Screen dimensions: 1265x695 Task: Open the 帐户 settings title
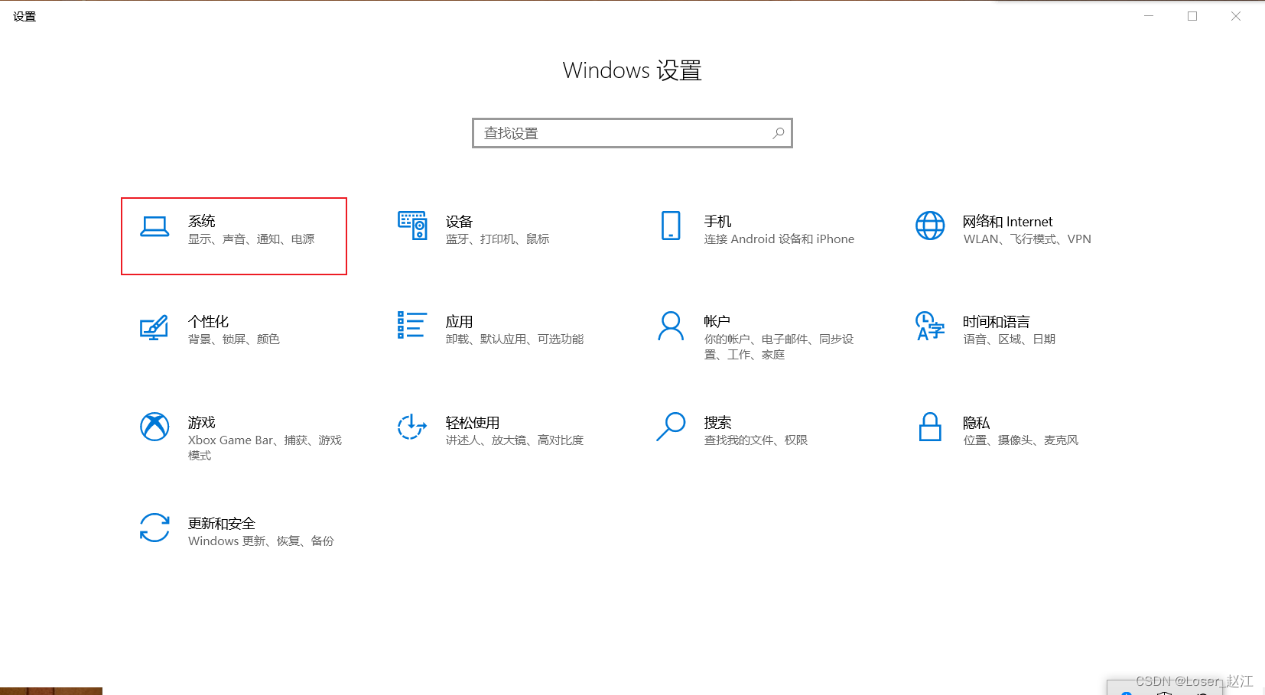click(717, 322)
